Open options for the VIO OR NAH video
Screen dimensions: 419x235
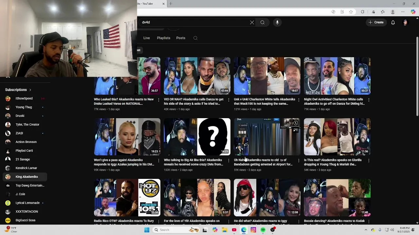click(x=228, y=100)
